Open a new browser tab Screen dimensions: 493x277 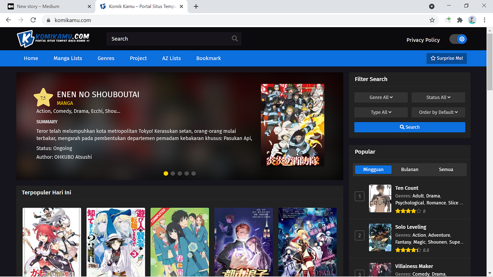[196, 7]
